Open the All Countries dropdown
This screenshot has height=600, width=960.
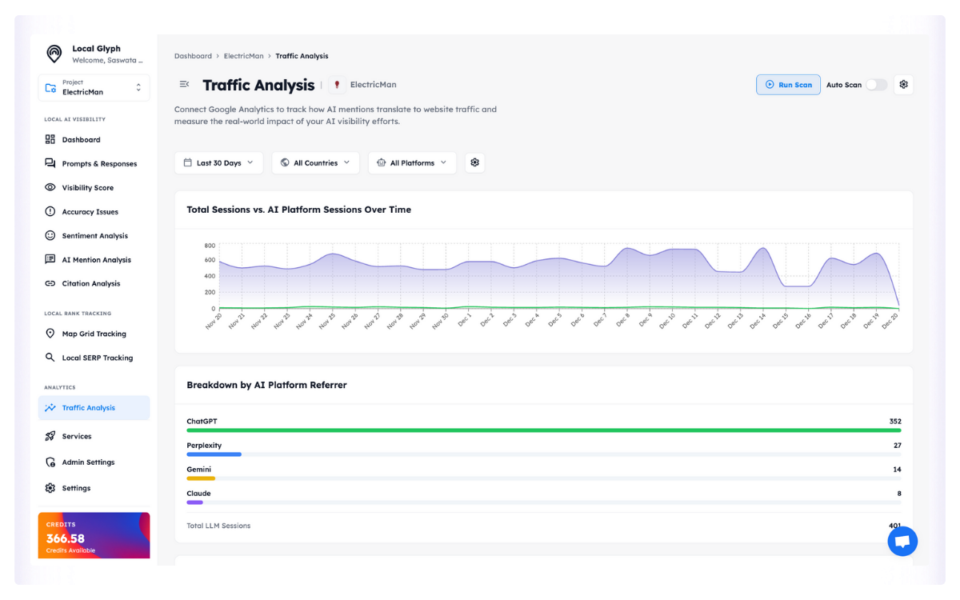point(315,163)
